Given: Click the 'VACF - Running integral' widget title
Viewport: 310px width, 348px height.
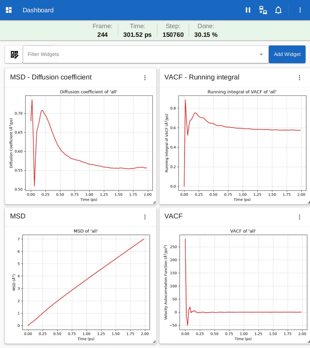Looking at the screenshot, I should tap(202, 77).
